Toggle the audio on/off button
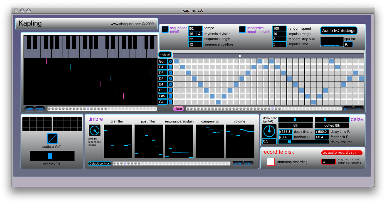Viewport: 386px width, 203px height. [52, 139]
